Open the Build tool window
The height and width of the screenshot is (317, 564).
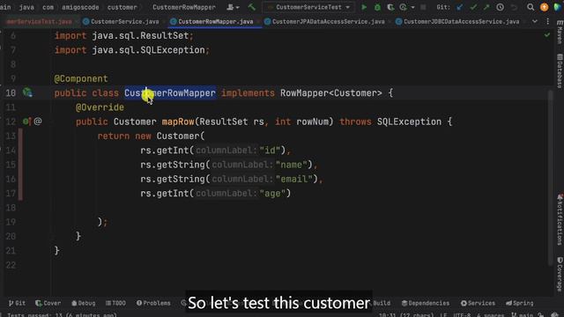click(382, 303)
